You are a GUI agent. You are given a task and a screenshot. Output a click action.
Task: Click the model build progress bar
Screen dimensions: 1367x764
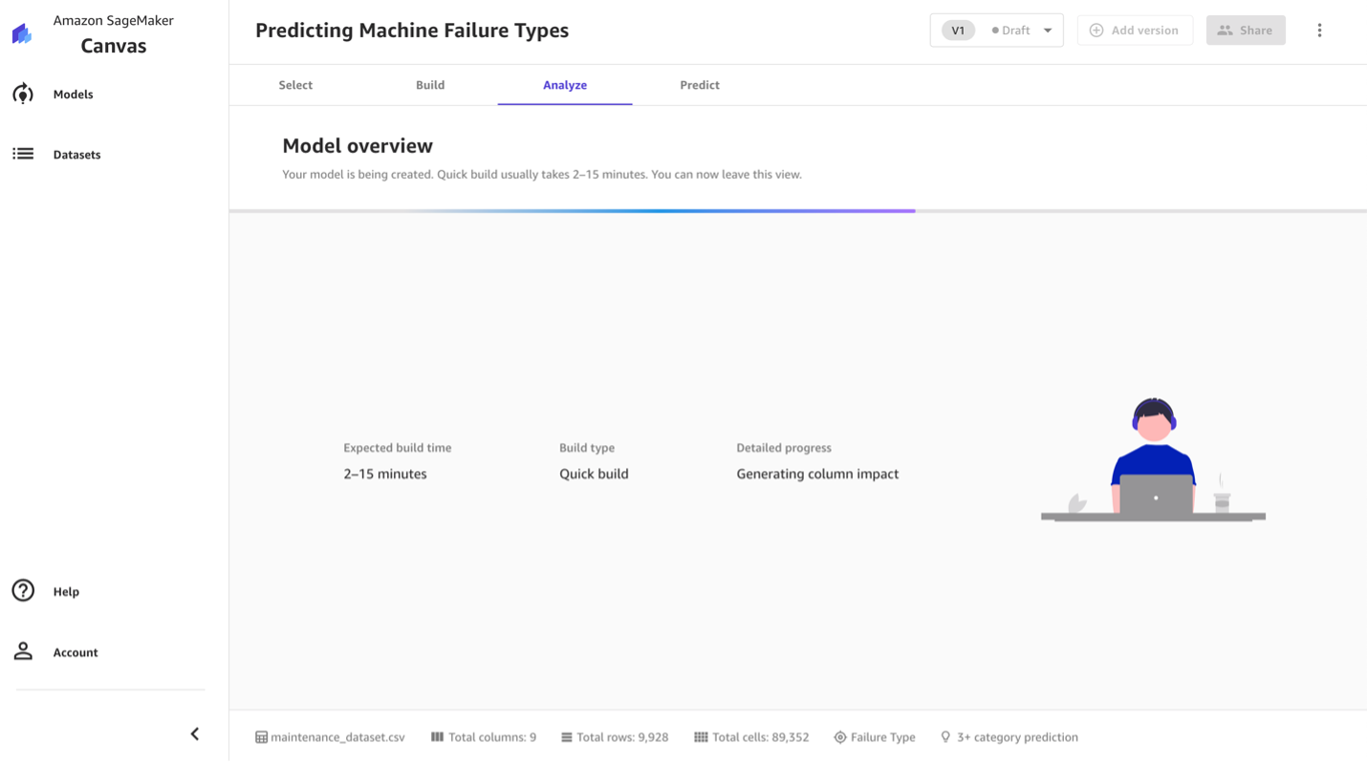coord(669,210)
